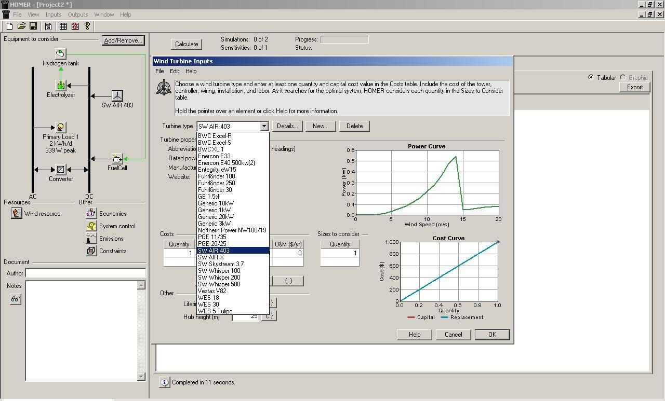Open SW AIR 403 wind turbine icon
This screenshot has width=665, height=401.
[117, 96]
